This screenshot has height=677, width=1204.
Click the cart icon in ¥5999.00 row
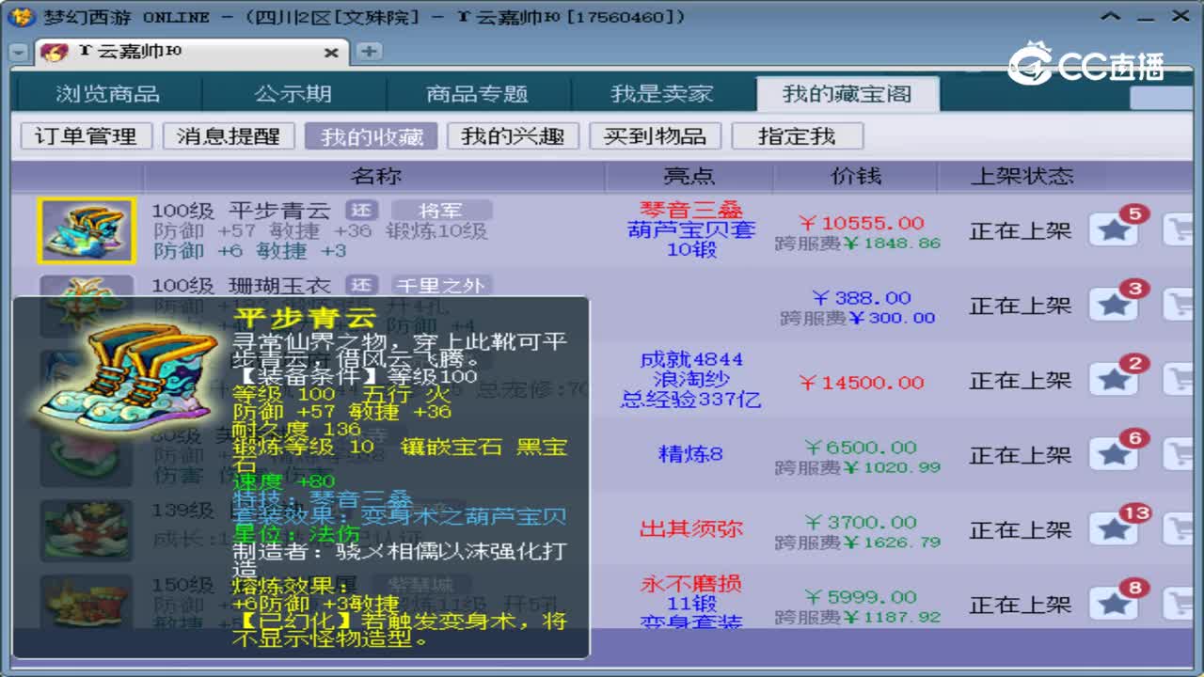pyautogui.click(x=1180, y=604)
